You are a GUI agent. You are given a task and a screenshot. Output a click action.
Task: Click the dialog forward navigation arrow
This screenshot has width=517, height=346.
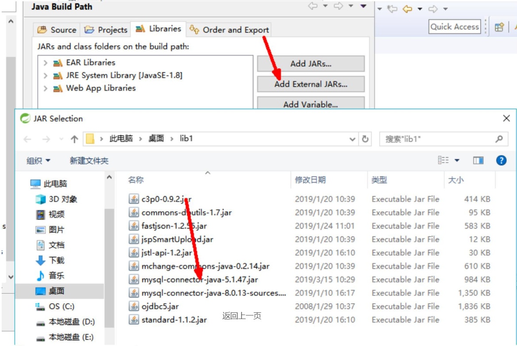[x=46, y=139]
